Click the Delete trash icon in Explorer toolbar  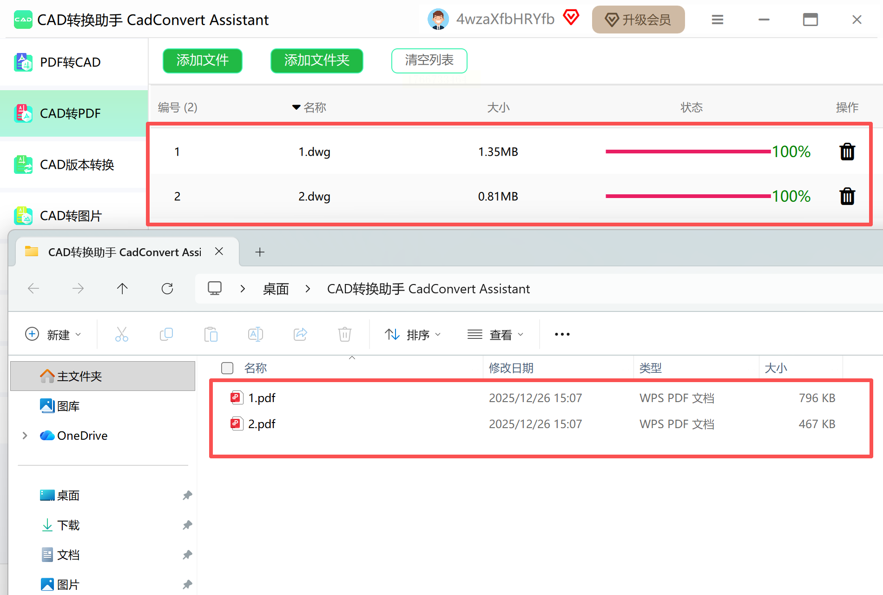(x=345, y=334)
